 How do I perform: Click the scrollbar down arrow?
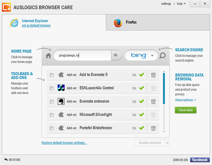[164, 132]
